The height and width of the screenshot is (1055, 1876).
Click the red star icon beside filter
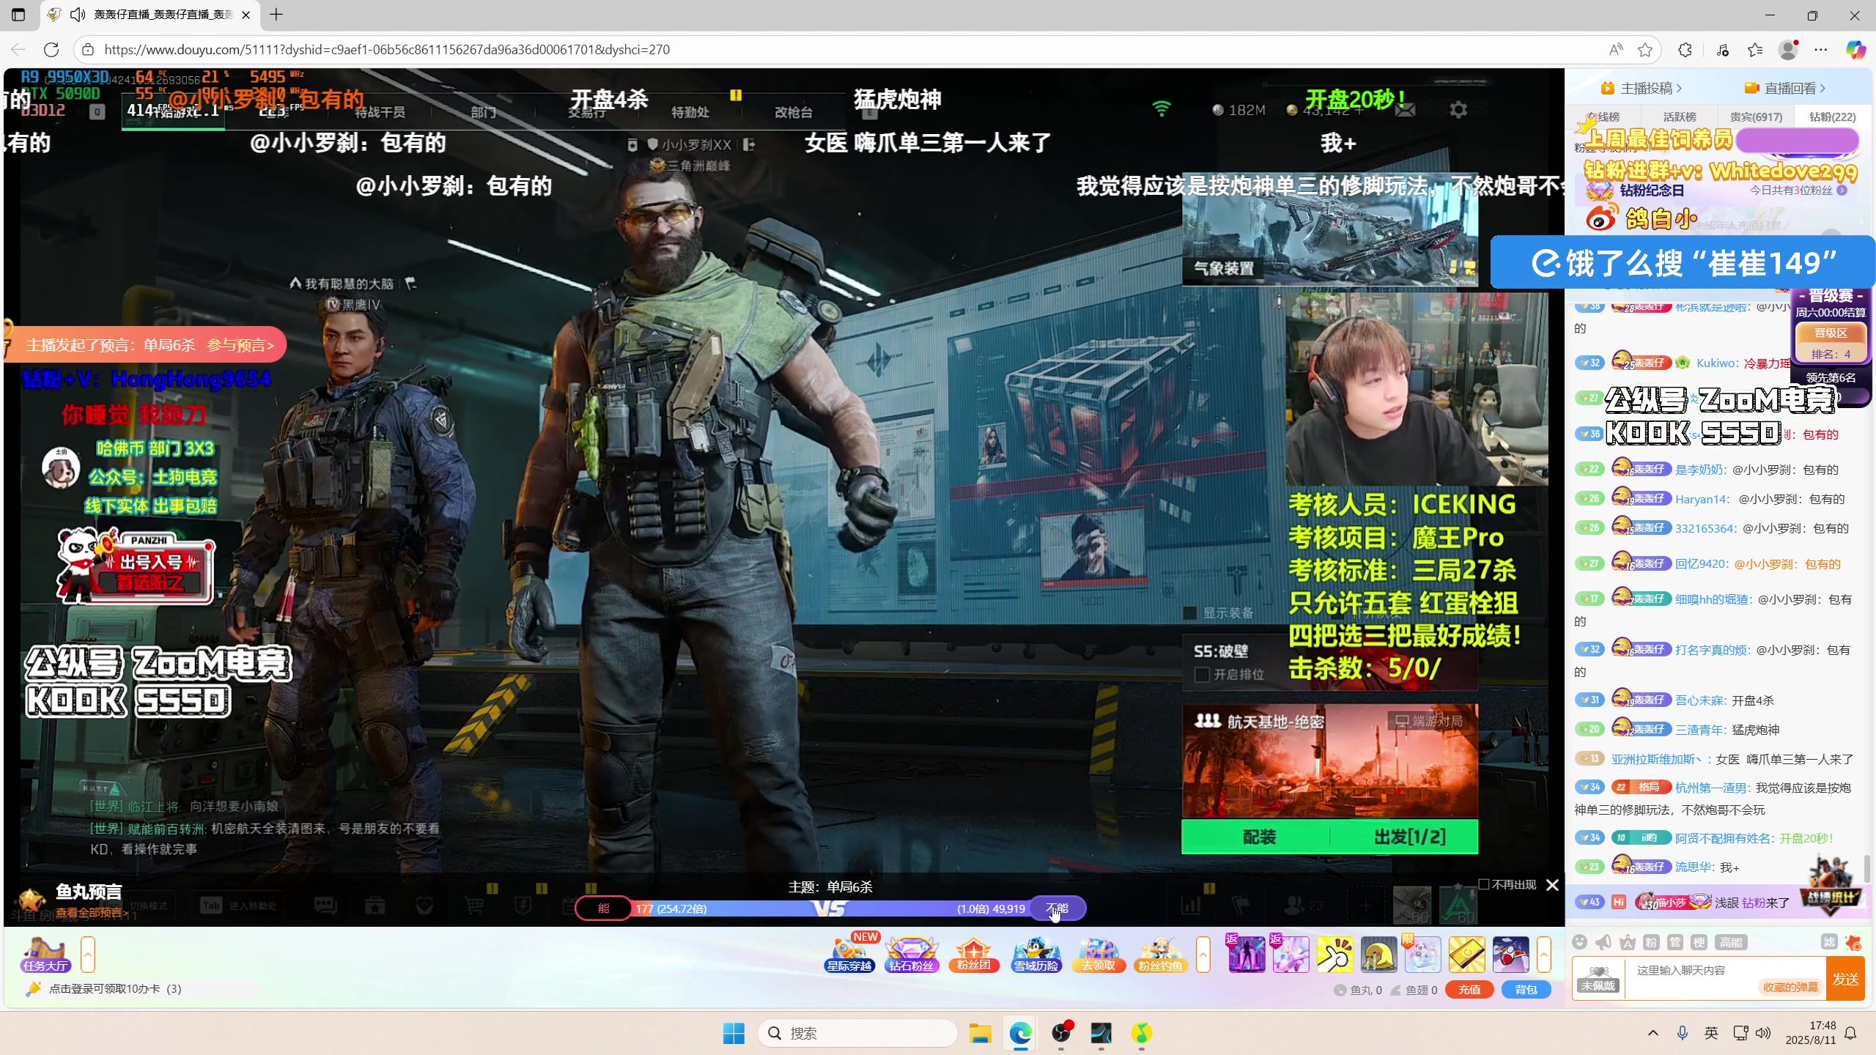coord(1853,942)
